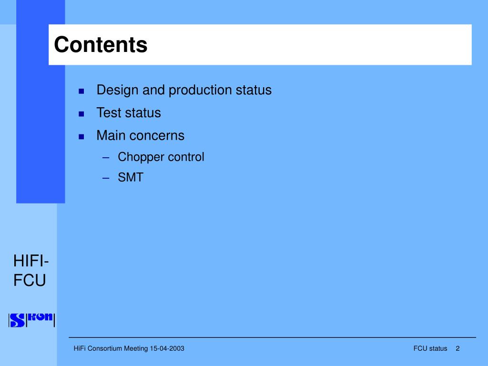Select the 'Main concerns' bullet text

[x=141, y=136]
